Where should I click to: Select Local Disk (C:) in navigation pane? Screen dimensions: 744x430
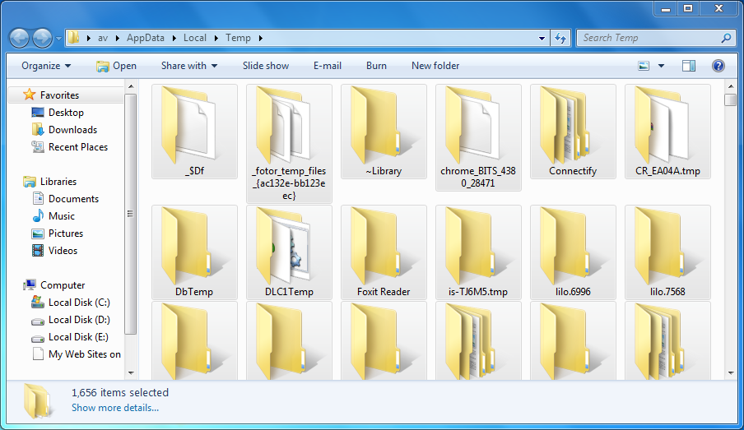pyautogui.click(x=78, y=303)
